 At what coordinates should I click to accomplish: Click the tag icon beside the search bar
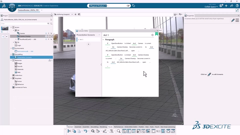[x=133, y=6]
